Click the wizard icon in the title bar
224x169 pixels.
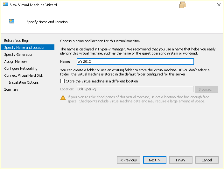point(5,5)
